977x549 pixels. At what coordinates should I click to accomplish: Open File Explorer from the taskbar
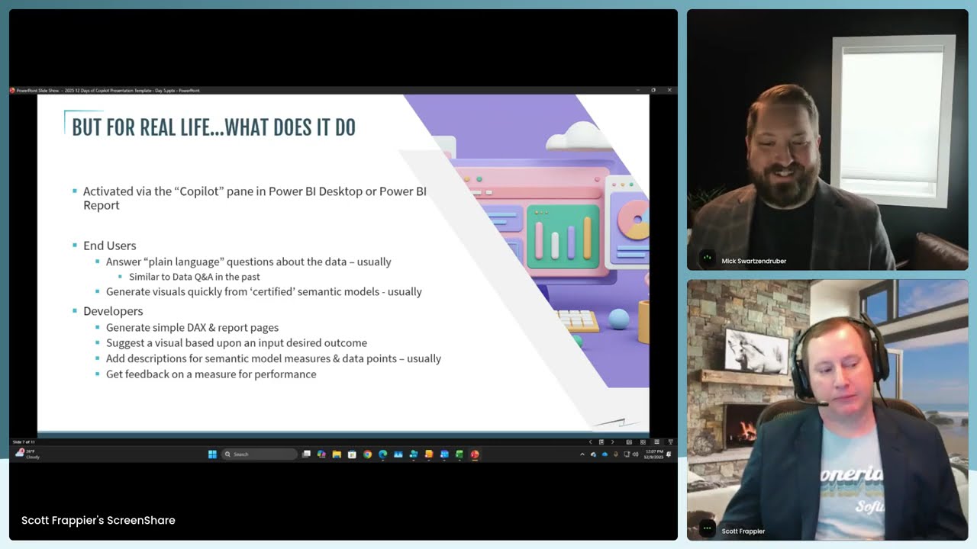337,454
